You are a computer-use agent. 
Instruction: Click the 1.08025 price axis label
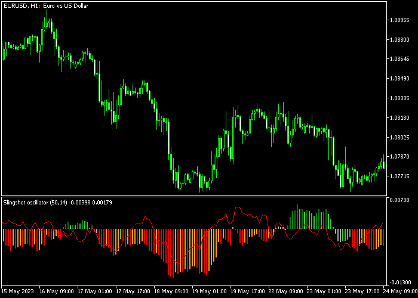399,137
